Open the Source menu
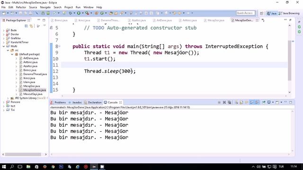This screenshot has width=303, height=170. click(x=33, y=8)
